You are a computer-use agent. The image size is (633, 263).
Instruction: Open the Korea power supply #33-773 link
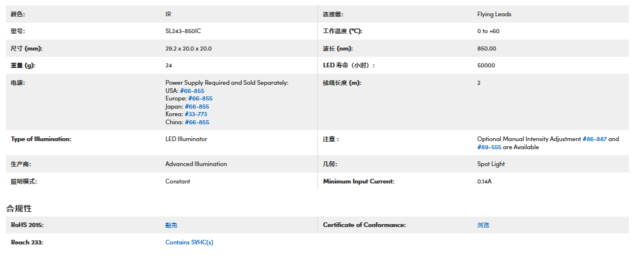coord(196,114)
